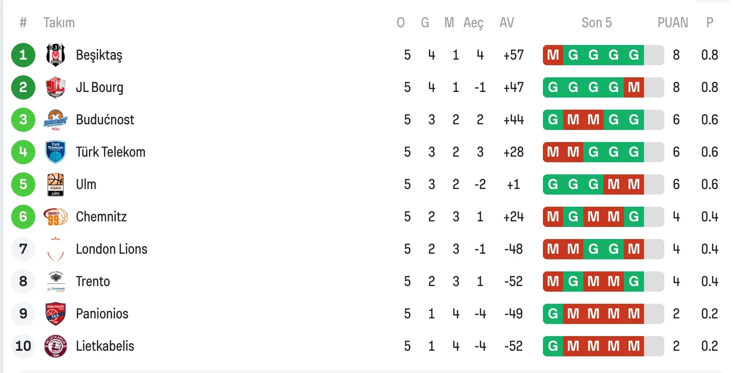733x373 pixels.
Task: Select the Chemnitz 99 logo
Action: 56,217
